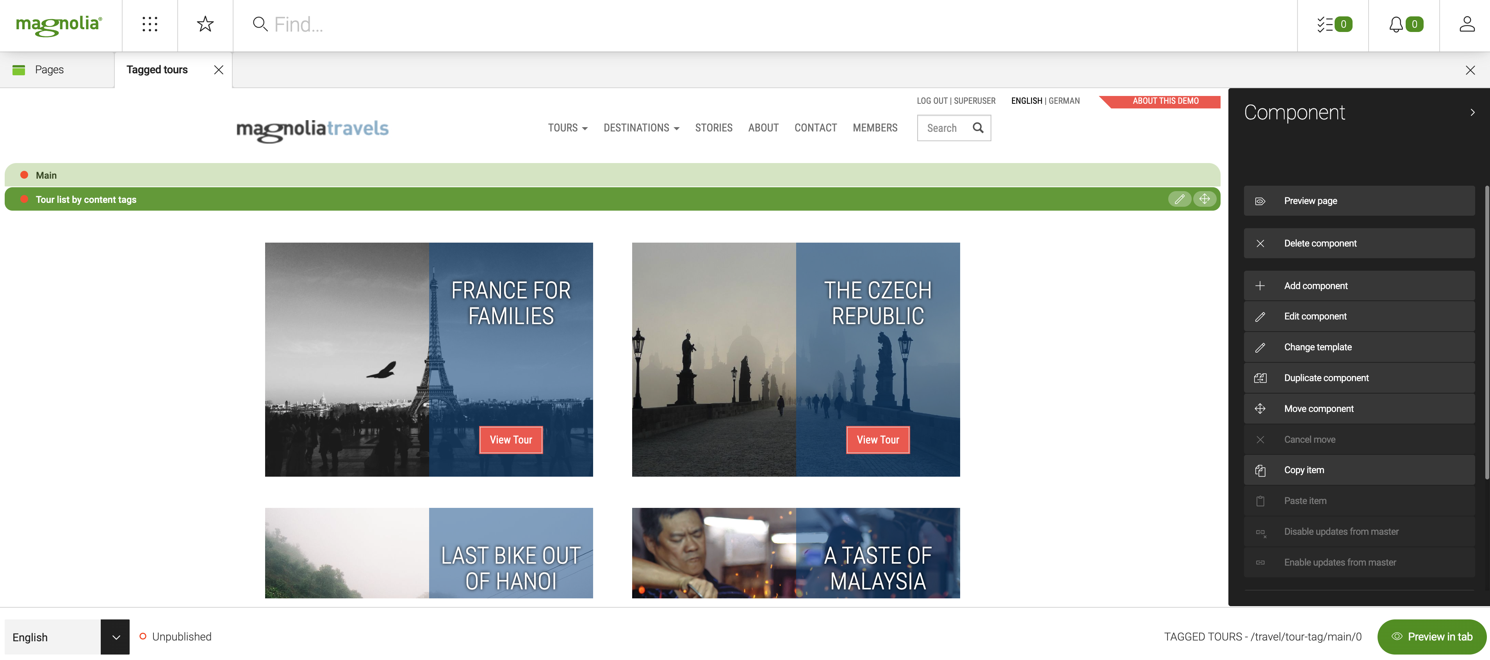Click Disable updates from master

(x=1359, y=532)
